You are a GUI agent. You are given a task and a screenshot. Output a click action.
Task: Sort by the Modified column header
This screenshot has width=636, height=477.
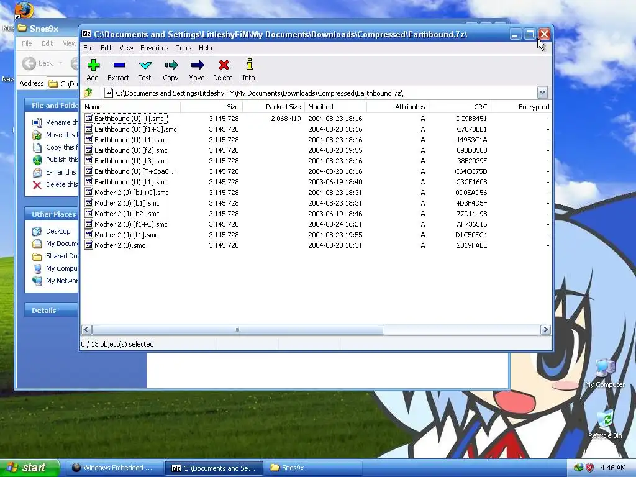tap(335, 107)
